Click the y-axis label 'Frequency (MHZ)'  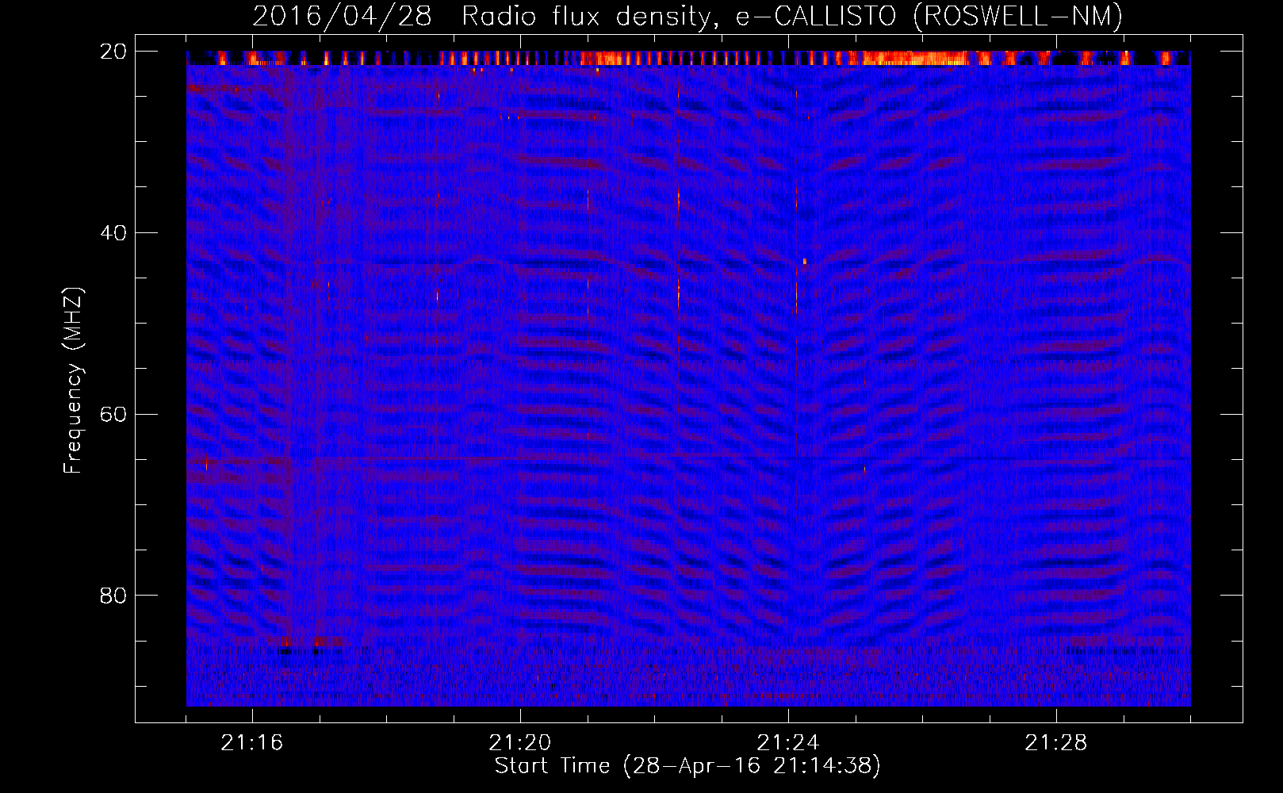[x=73, y=381]
